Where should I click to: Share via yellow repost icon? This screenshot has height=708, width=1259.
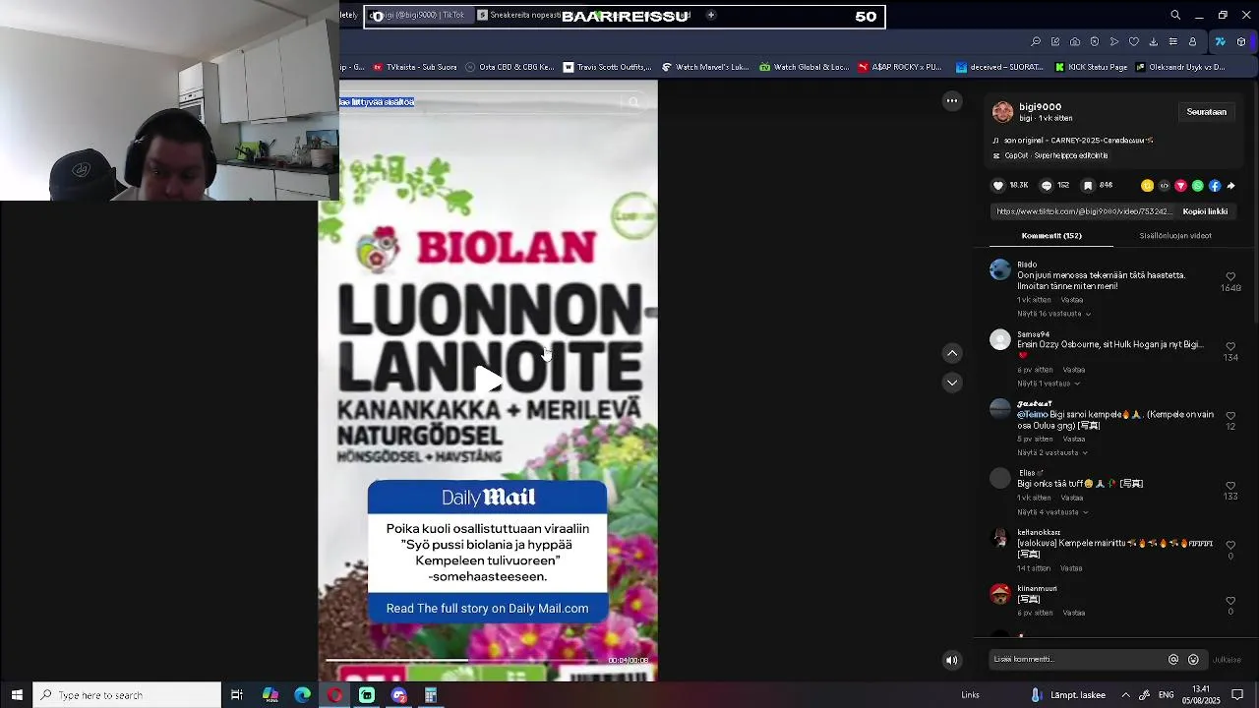tap(1147, 186)
